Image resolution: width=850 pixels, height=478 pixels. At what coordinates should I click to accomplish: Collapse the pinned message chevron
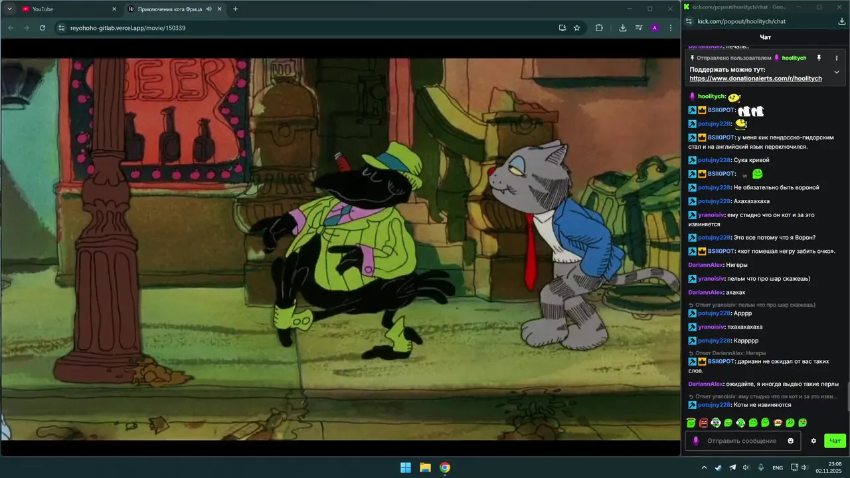tap(836, 72)
